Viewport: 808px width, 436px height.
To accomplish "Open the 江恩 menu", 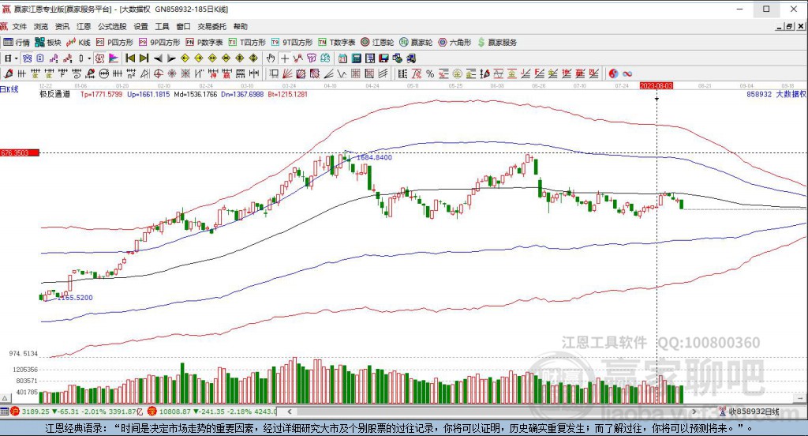I will pos(84,26).
